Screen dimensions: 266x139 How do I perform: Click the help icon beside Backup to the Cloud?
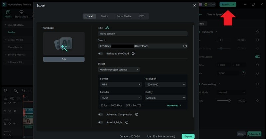133,53
